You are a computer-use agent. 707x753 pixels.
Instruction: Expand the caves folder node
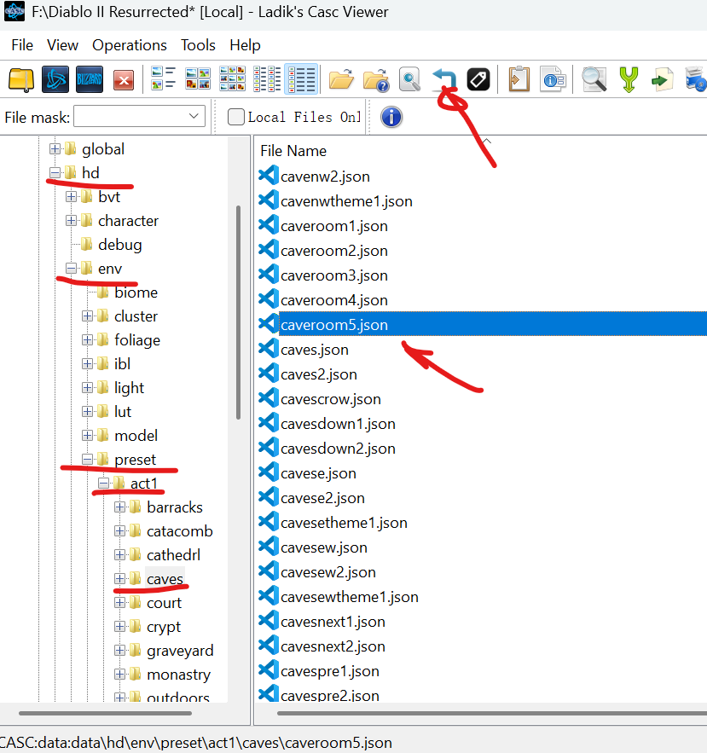click(x=119, y=579)
